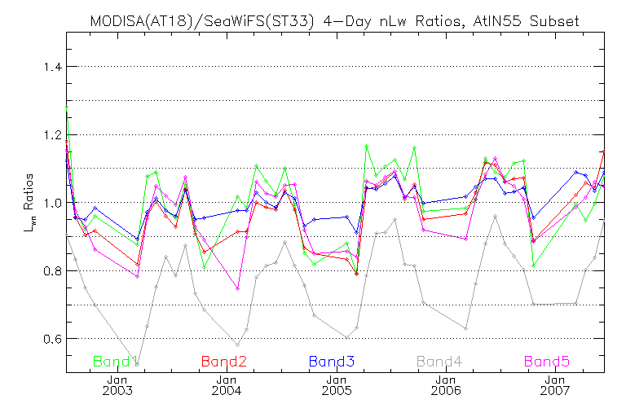
Task: Click the 1.0 y-axis tick label
Action: pyautogui.click(x=53, y=203)
